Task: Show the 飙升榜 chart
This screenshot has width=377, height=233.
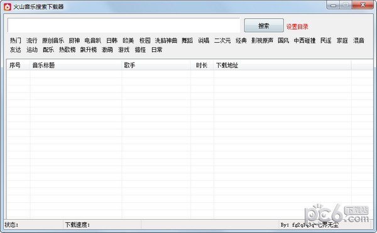Action: [89, 50]
